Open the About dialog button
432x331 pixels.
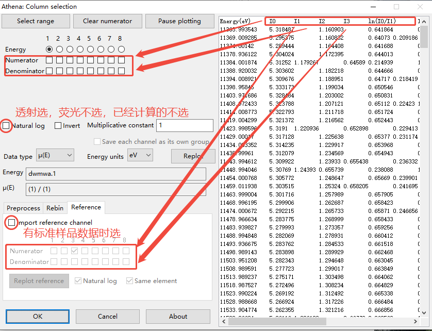pyautogui.click(x=178, y=316)
